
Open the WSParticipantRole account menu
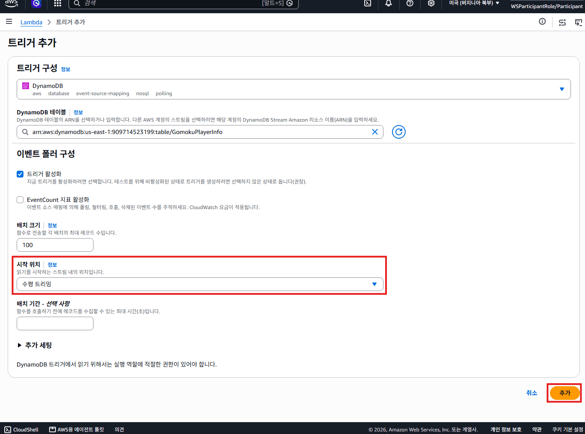click(x=547, y=6)
